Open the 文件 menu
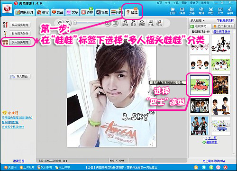Viewport: 237px width, 171px height. click(x=167, y=3)
